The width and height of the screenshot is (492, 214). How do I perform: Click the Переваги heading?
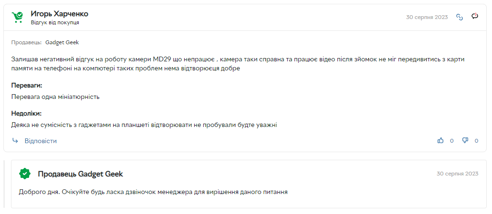27,86
